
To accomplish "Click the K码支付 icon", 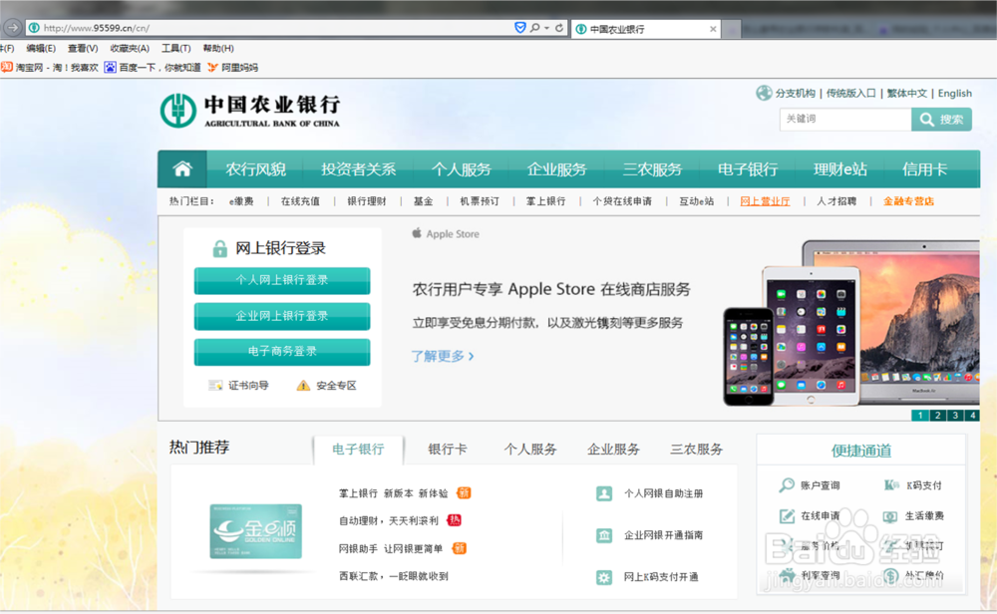I will (x=891, y=485).
